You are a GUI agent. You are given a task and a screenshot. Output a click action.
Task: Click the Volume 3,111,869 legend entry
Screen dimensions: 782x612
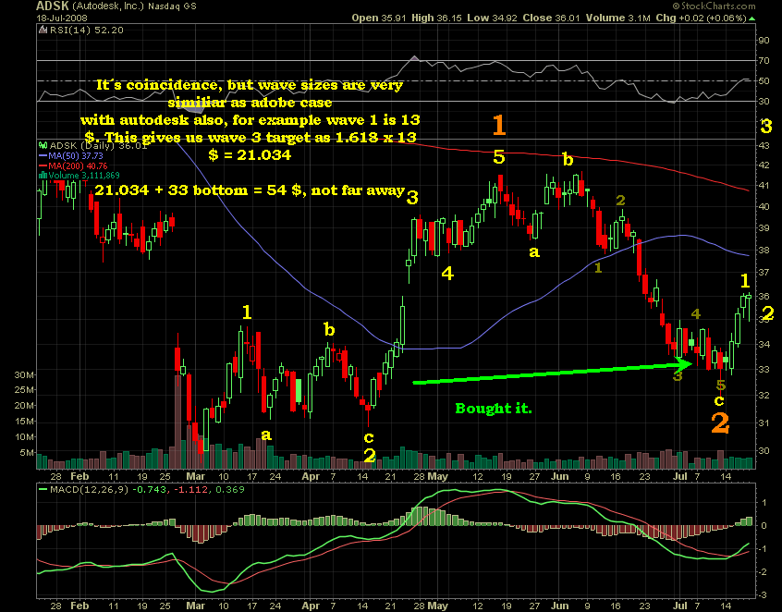point(84,176)
